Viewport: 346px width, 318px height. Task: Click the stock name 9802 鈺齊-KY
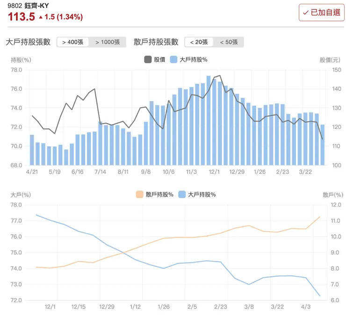28,6
